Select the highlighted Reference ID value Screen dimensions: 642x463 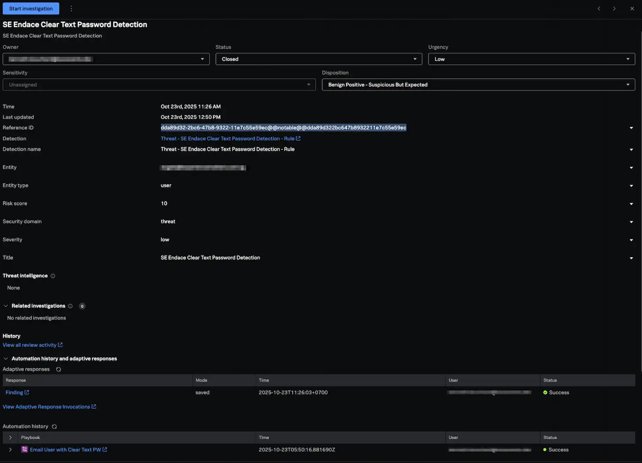(283, 127)
